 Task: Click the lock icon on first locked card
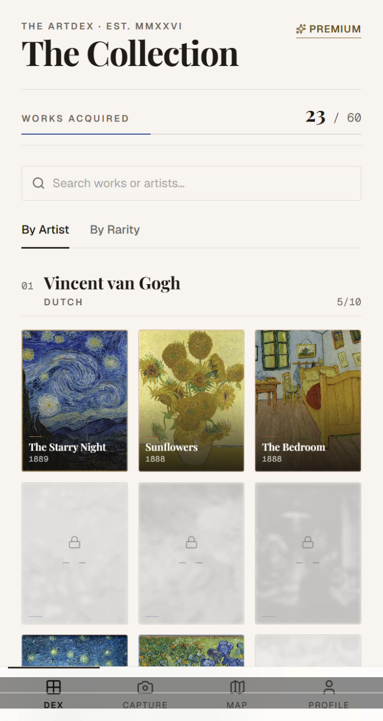(x=74, y=542)
